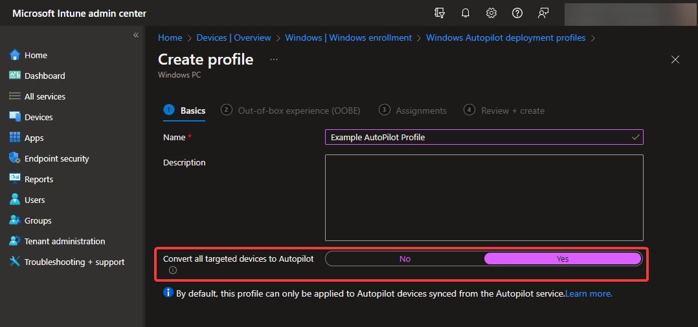
Task: Click the blue info icon beside By default message
Action: [x=168, y=292]
